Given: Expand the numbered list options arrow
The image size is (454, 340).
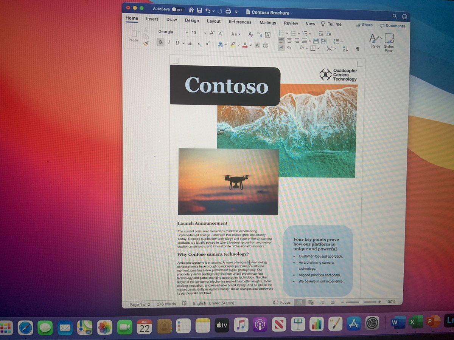Looking at the screenshot, I should pyautogui.click(x=299, y=33).
